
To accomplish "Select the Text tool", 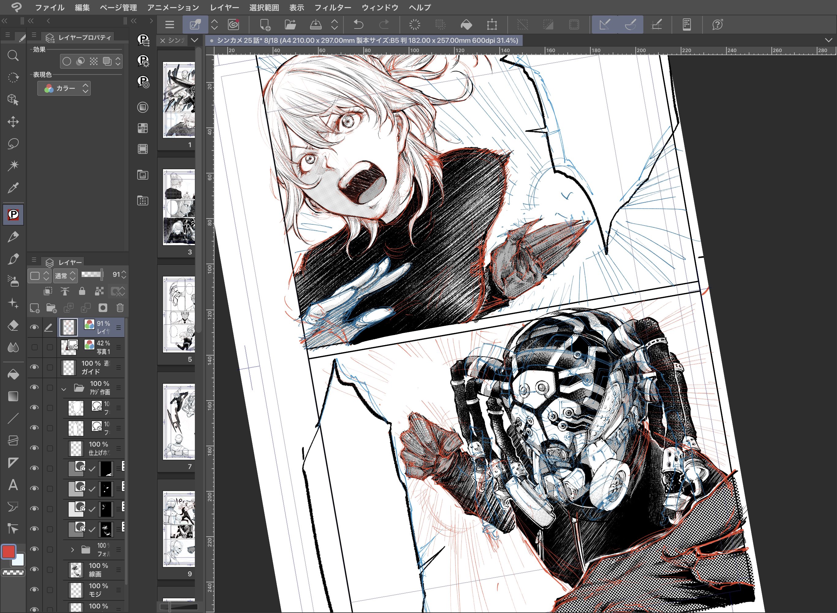I will click(x=13, y=485).
